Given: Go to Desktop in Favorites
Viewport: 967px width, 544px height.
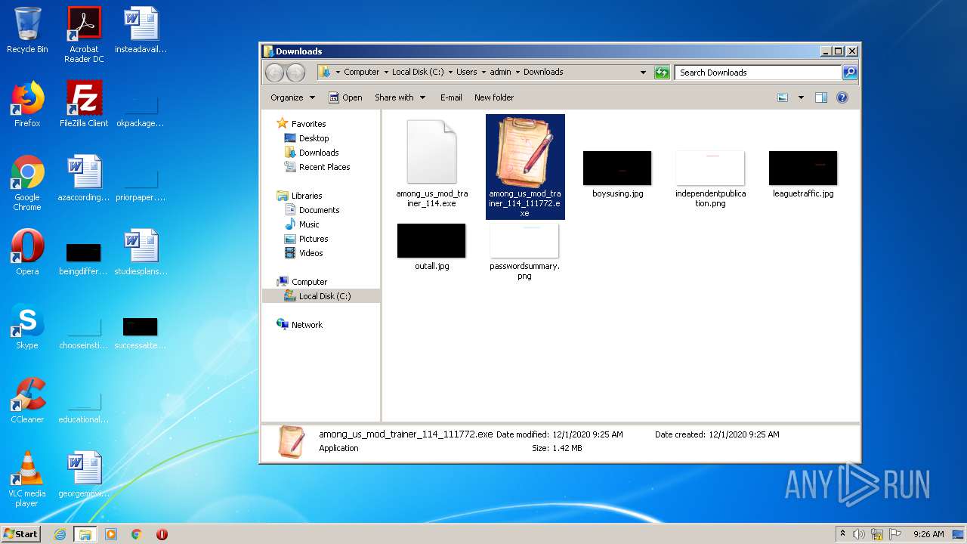Looking at the screenshot, I should point(307,138).
